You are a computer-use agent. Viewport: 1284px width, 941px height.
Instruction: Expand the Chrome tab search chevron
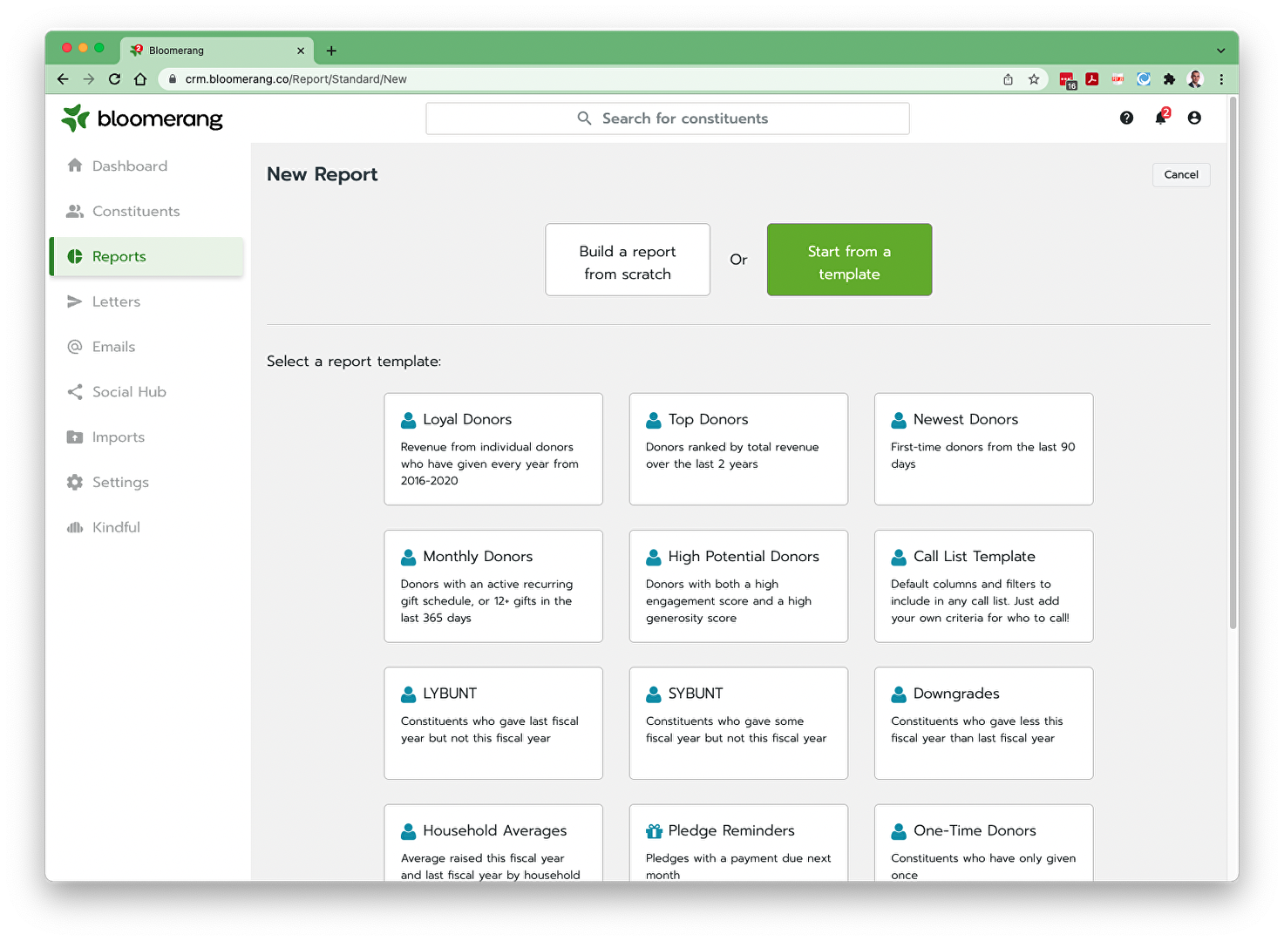[1220, 51]
